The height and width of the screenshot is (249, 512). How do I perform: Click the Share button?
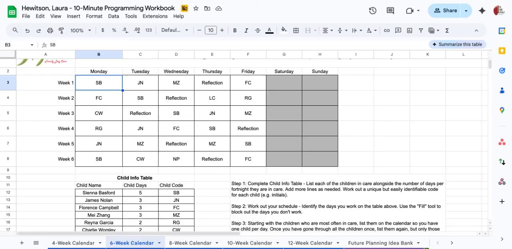pyautogui.click(x=445, y=11)
